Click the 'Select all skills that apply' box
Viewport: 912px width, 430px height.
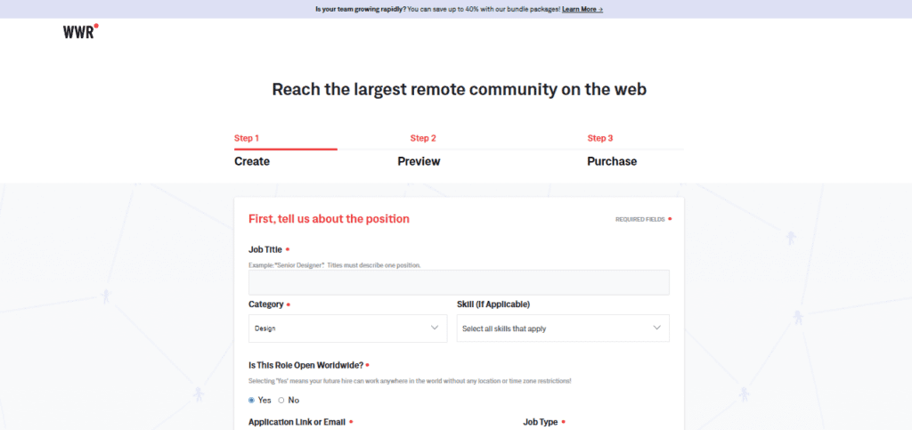pos(563,329)
